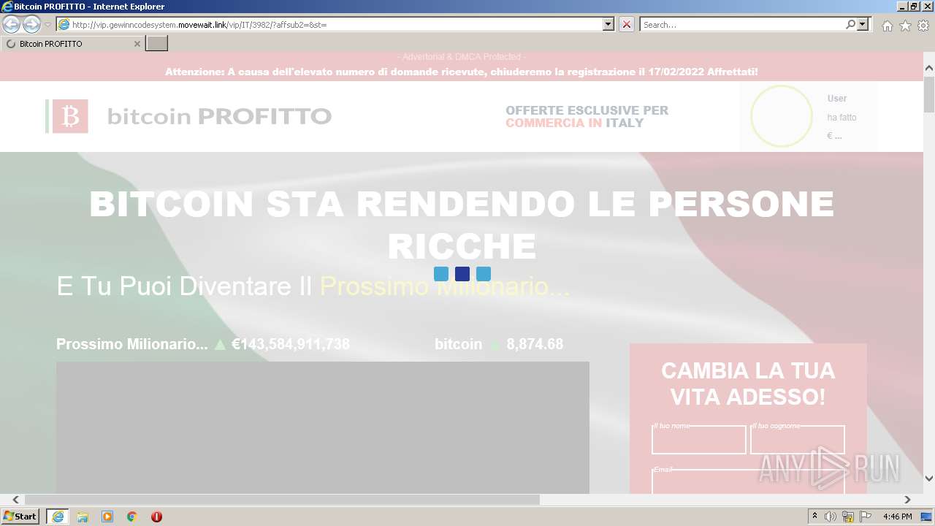Click the Bitcoin logo icon on the page
This screenshot has width=935, height=526.
[70, 116]
